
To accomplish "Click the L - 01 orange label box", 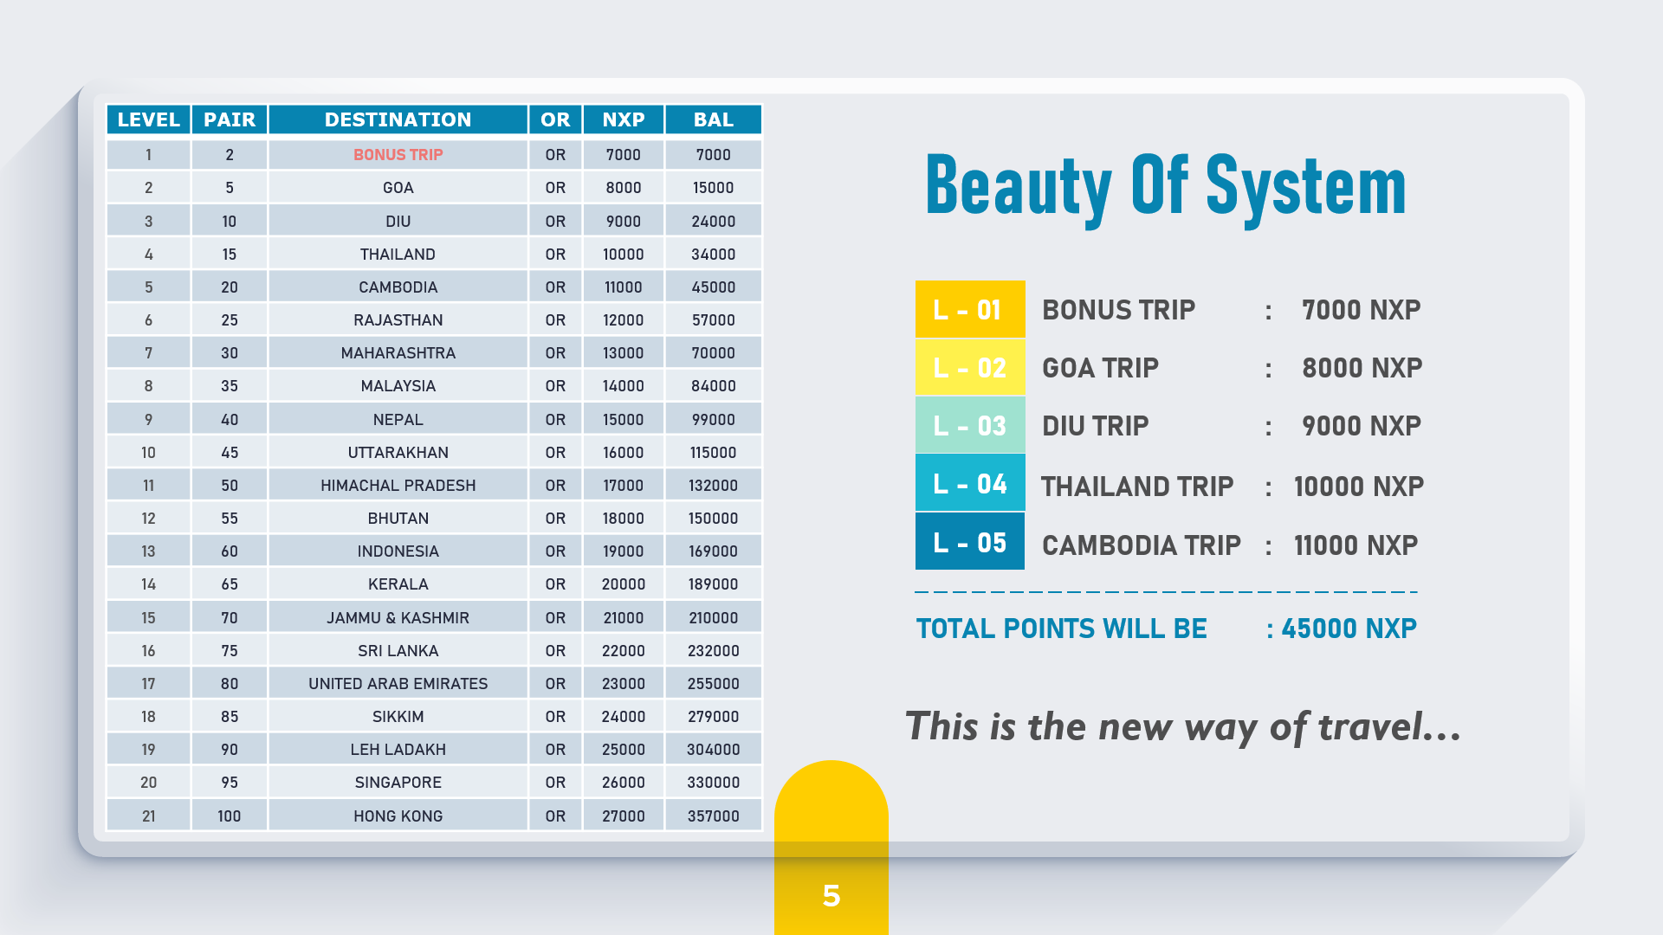I will point(970,309).
